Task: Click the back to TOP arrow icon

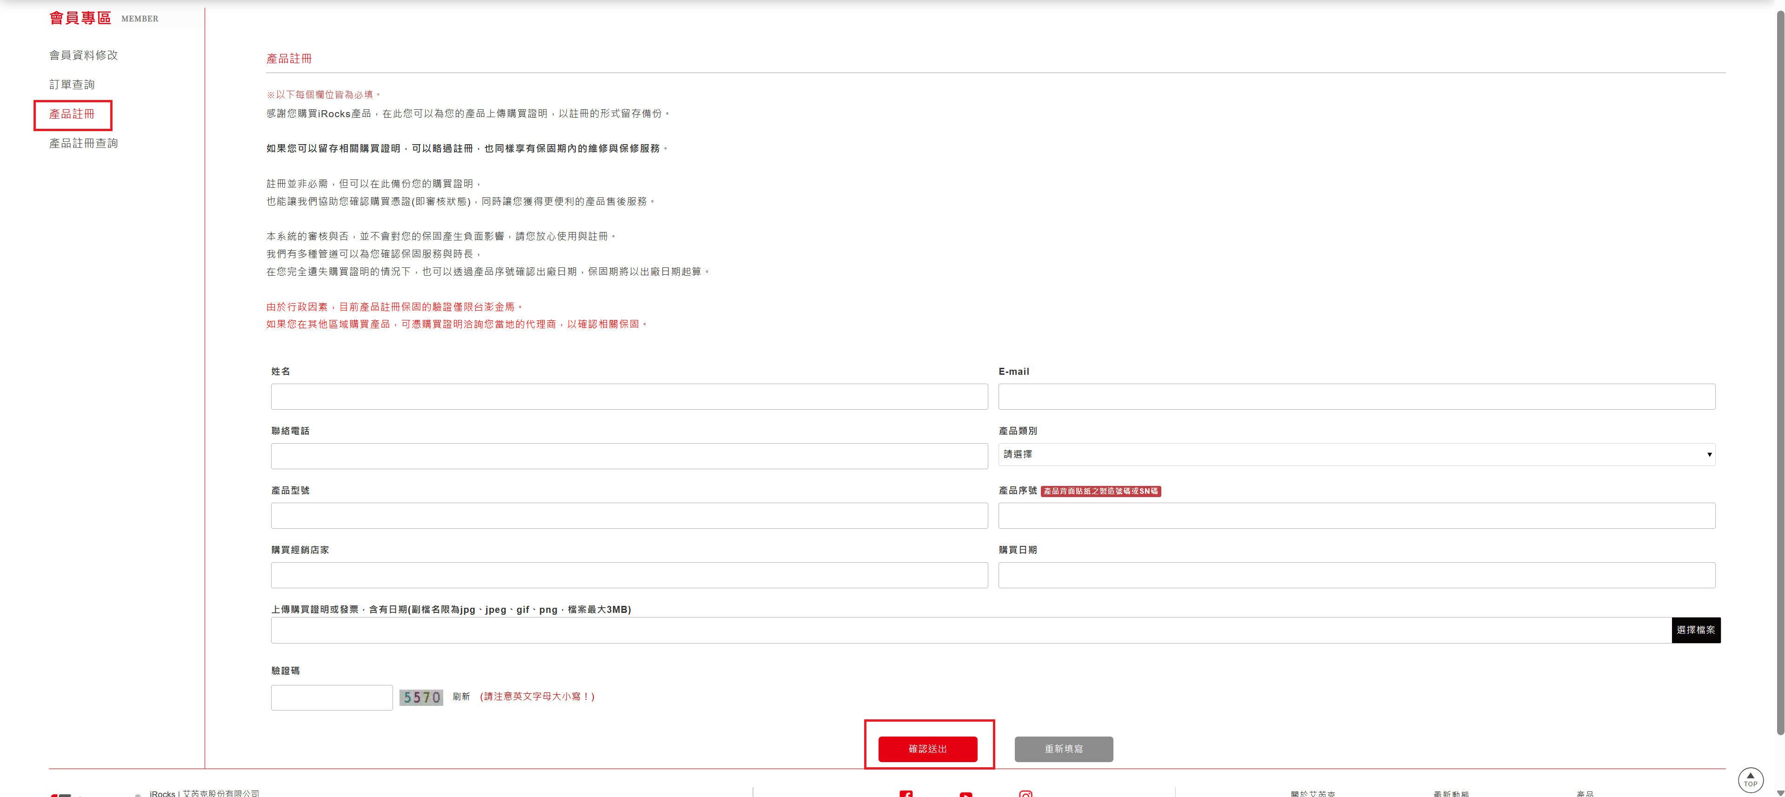Action: point(1750,779)
